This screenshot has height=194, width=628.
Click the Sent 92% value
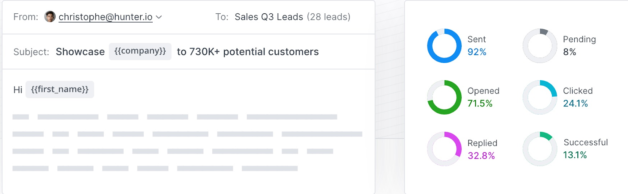tap(477, 52)
